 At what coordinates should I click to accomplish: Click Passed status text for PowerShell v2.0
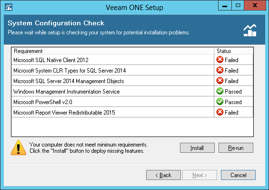(x=233, y=102)
